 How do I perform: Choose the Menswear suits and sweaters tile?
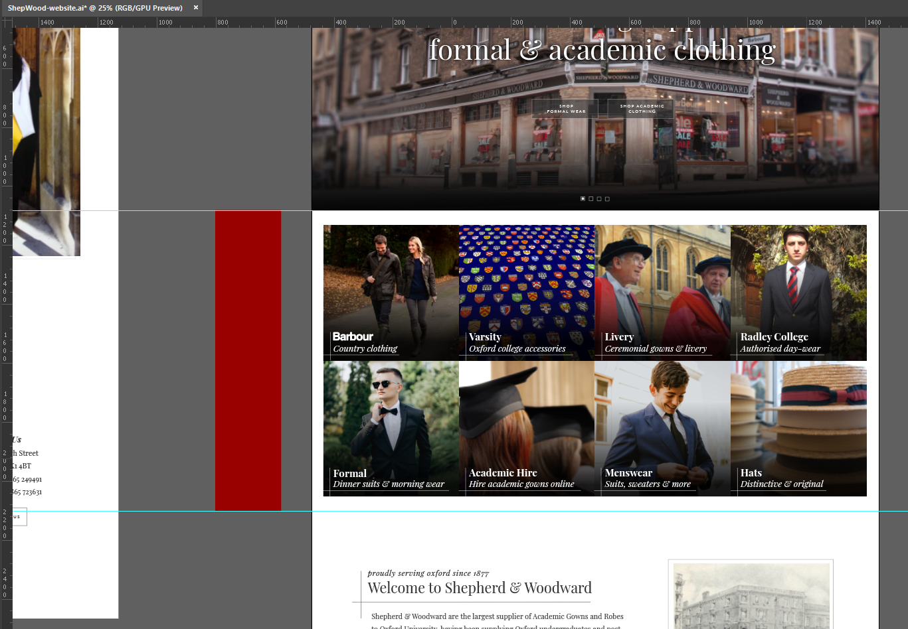[662, 429]
